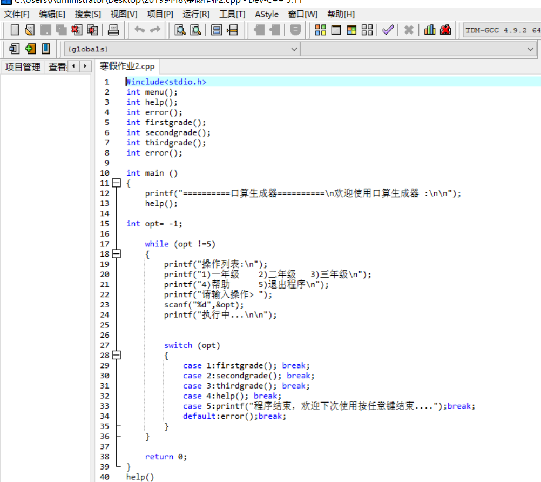Click the Print icon in toolbar
Screen dimensions: 541x482
point(113,30)
